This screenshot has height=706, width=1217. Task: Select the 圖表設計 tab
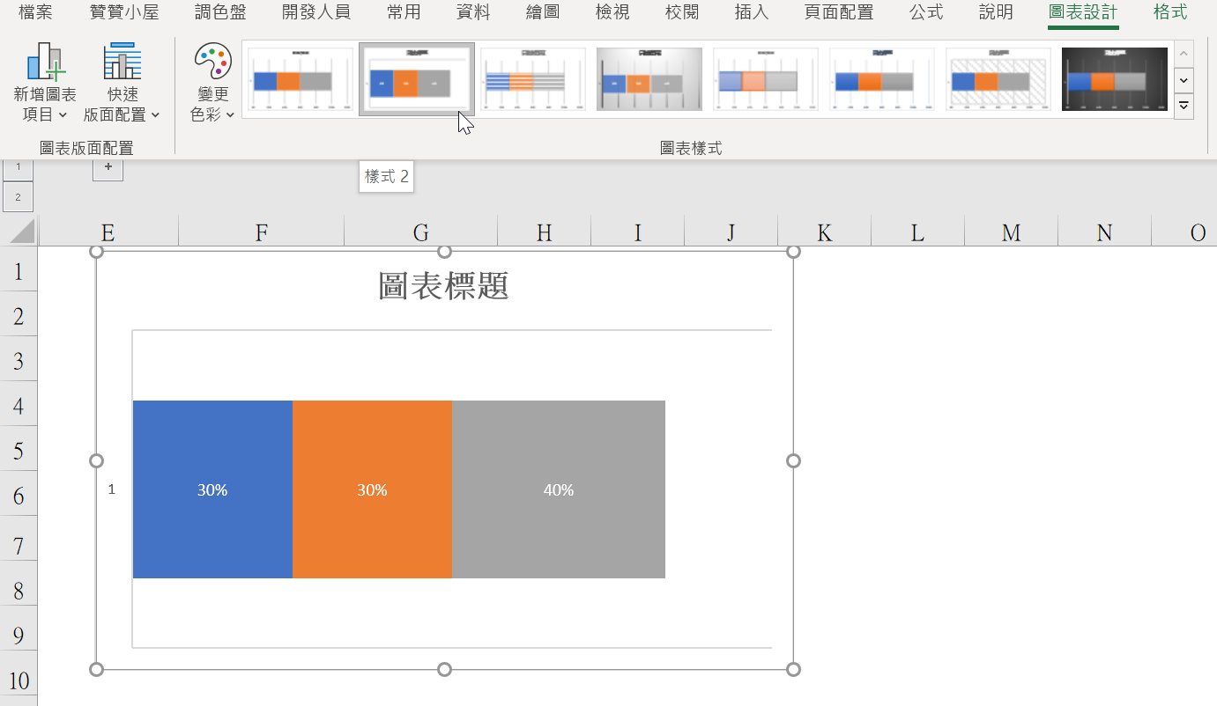point(1083,12)
